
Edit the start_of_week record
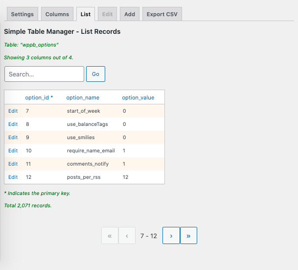(x=13, y=111)
